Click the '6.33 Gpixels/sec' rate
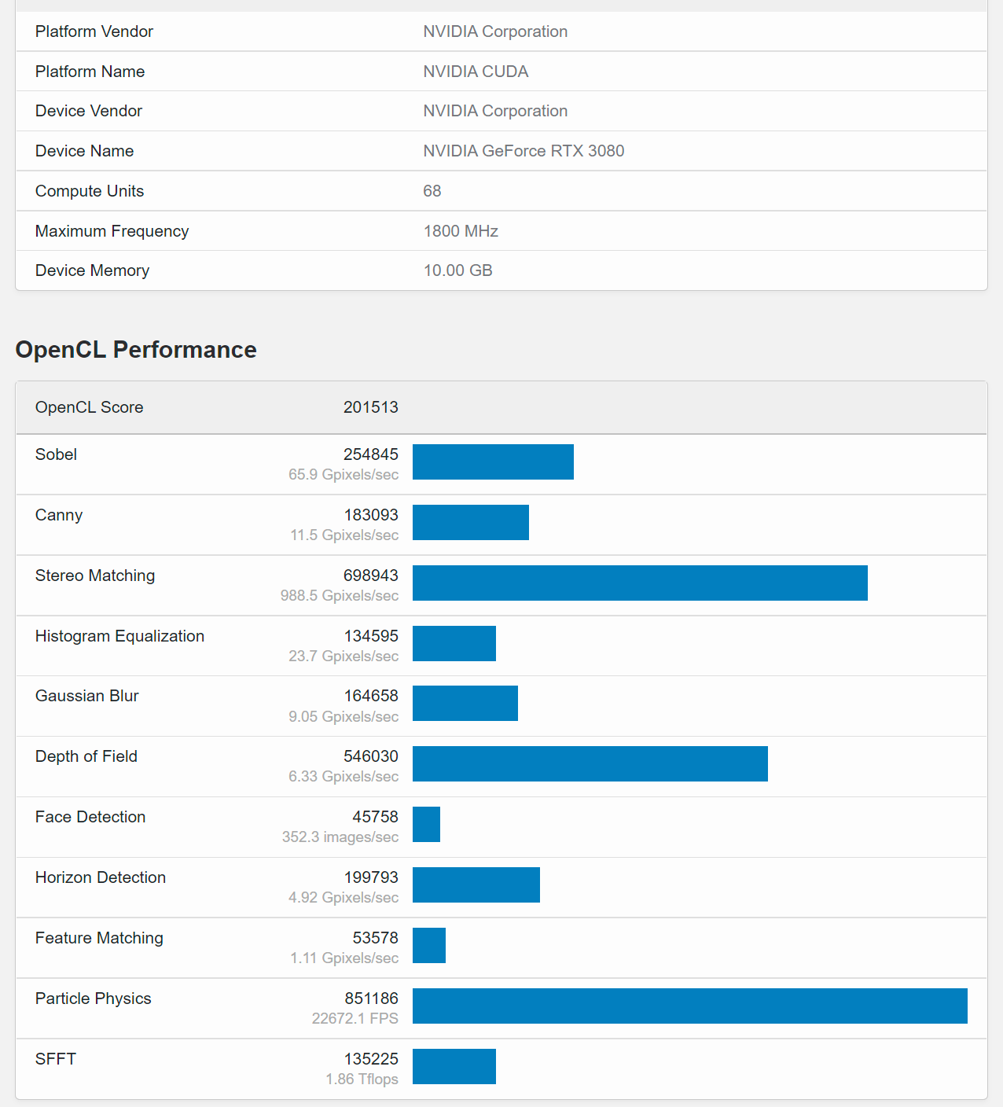This screenshot has width=1003, height=1107. click(x=344, y=777)
